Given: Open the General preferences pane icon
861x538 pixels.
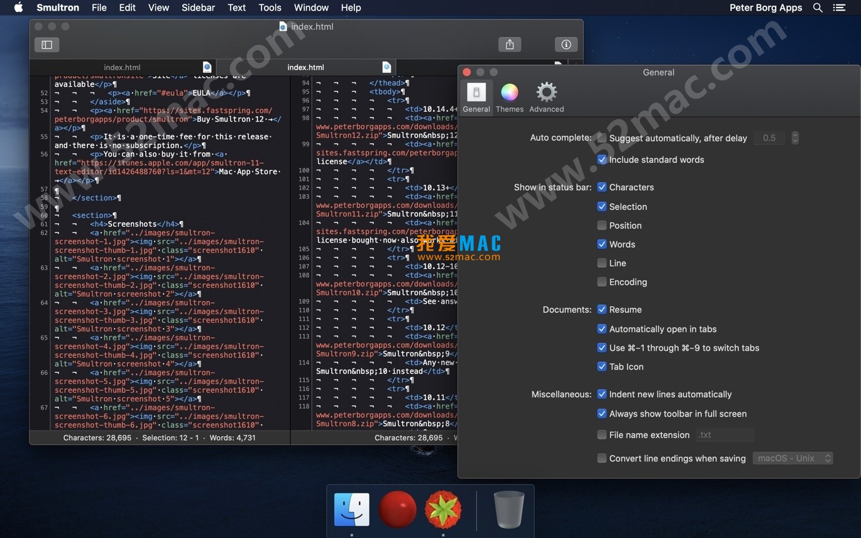Looking at the screenshot, I should [476, 98].
